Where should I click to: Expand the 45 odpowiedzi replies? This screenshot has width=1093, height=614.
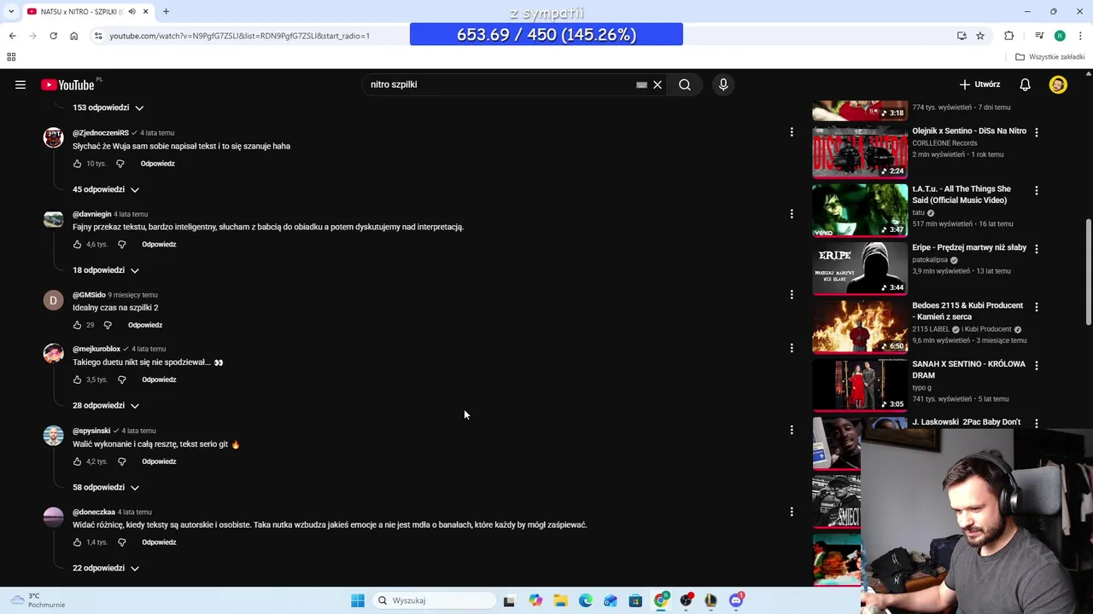105,189
